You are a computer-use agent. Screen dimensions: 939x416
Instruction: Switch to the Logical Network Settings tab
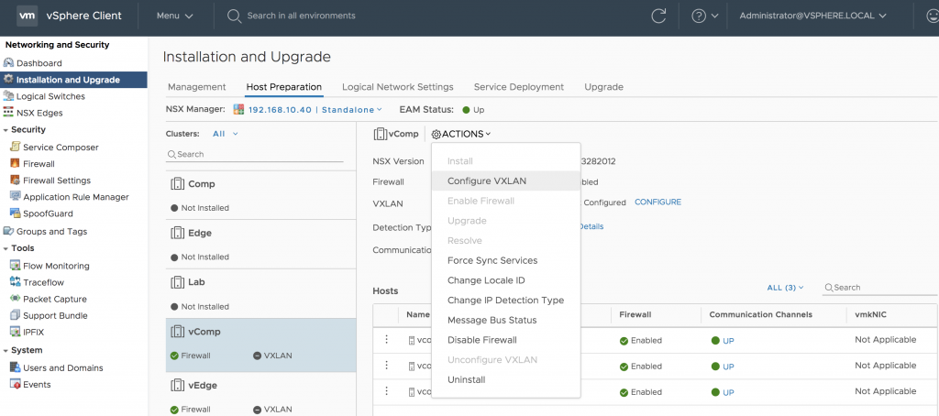(398, 87)
